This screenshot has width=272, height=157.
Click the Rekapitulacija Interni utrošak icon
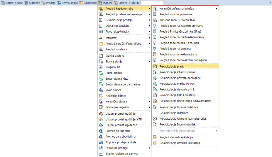click(155, 124)
